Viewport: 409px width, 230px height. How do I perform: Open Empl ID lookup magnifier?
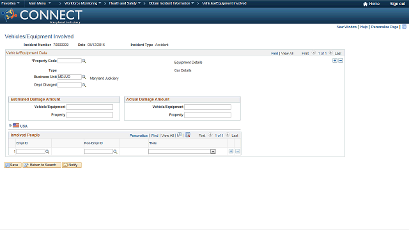[x=47, y=151]
